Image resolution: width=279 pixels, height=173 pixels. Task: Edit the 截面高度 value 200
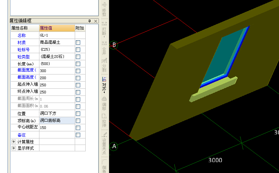pyautogui.click(x=57, y=78)
